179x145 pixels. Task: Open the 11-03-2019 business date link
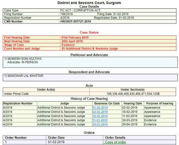(x=100, y=120)
